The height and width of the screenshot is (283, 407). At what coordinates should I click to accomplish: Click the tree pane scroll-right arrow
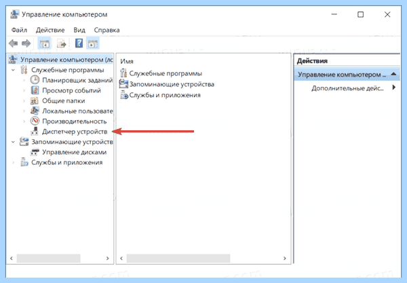click(107, 259)
